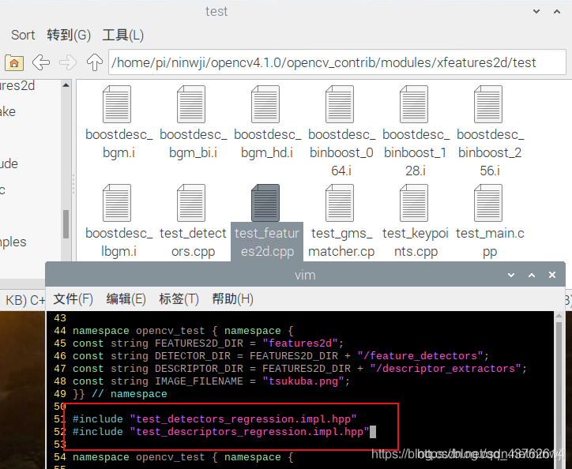Screen dimensions: 572x469
Task: Select test_keypoints.cpp file icon
Action: 414,203
